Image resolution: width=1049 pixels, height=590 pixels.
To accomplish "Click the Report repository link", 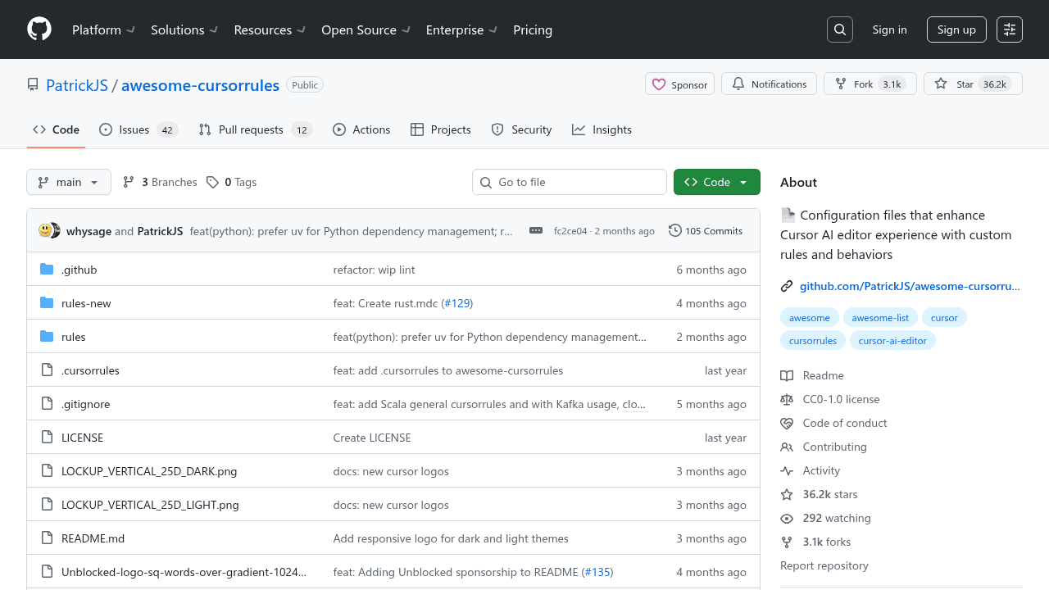I will [x=824, y=565].
